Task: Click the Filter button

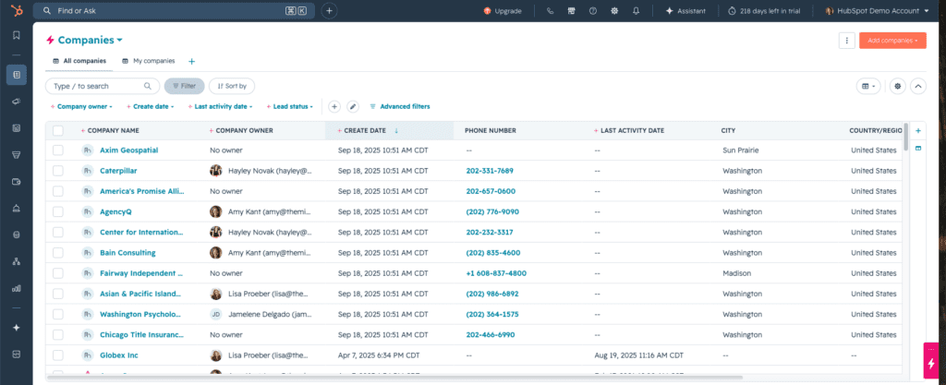Action: pos(185,86)
